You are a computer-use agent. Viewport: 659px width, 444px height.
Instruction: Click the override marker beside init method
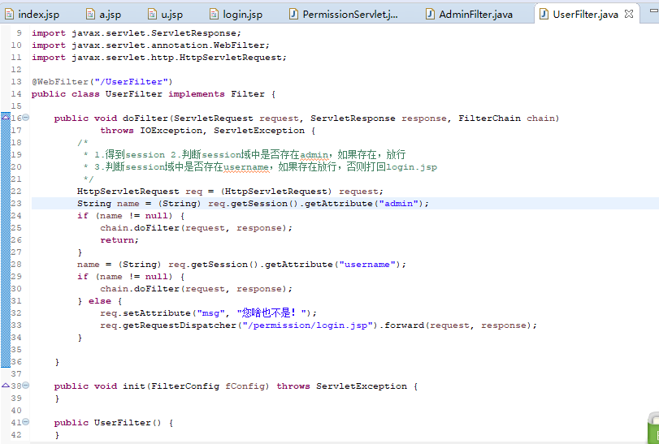(6, 386)
